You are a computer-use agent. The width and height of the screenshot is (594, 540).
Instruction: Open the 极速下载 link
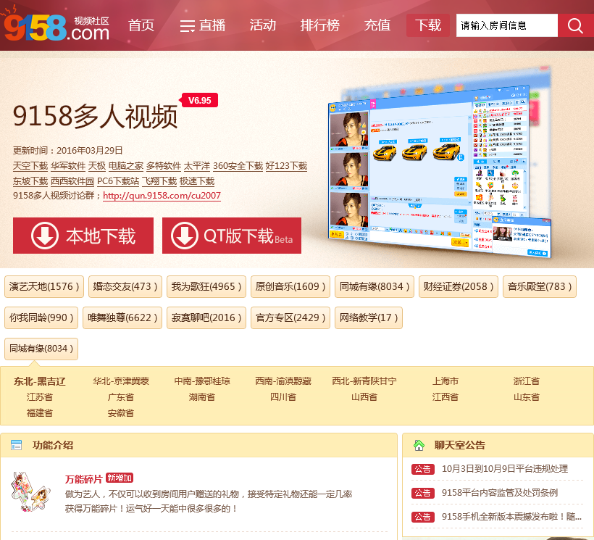[197, 181]
